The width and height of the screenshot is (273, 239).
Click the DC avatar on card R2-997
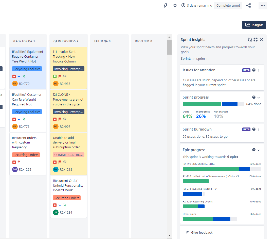(x=55, y=126)
